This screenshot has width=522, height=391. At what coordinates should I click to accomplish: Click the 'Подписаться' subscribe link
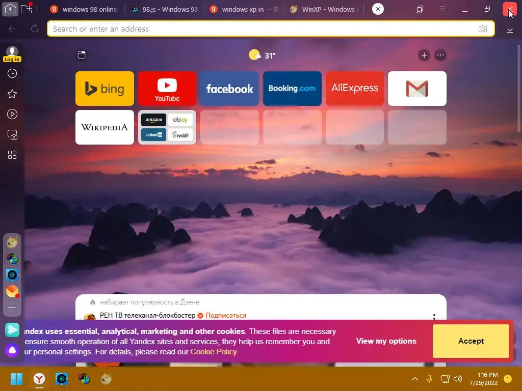point(226,315)
